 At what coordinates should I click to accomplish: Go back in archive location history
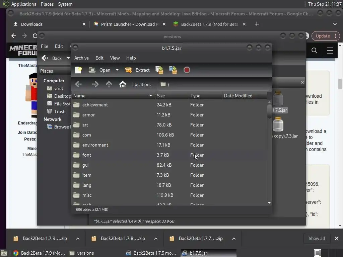point(78,84)
